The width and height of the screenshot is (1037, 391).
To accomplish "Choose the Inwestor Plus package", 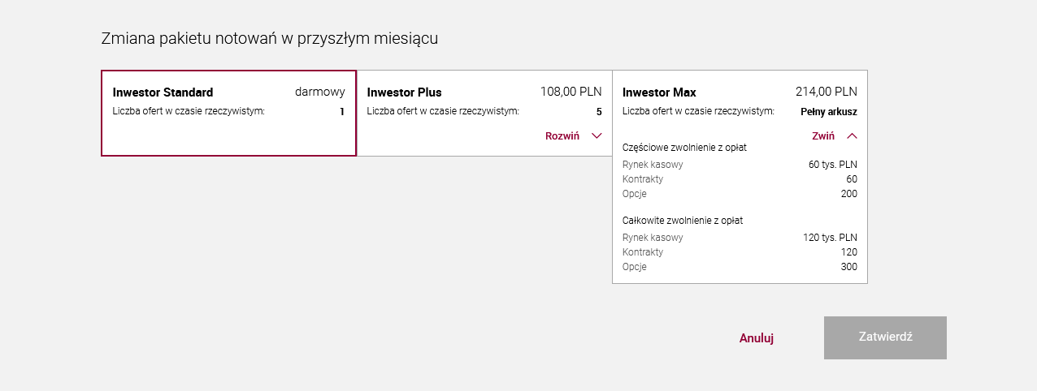I will pyautogui.click(x=405, y=92).
